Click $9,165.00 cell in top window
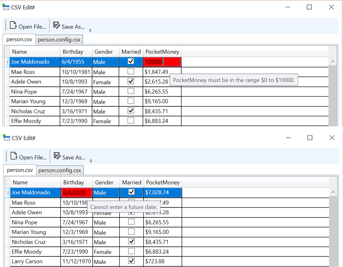343x267 pixels. pyautogui.click(x=162, y=101)
